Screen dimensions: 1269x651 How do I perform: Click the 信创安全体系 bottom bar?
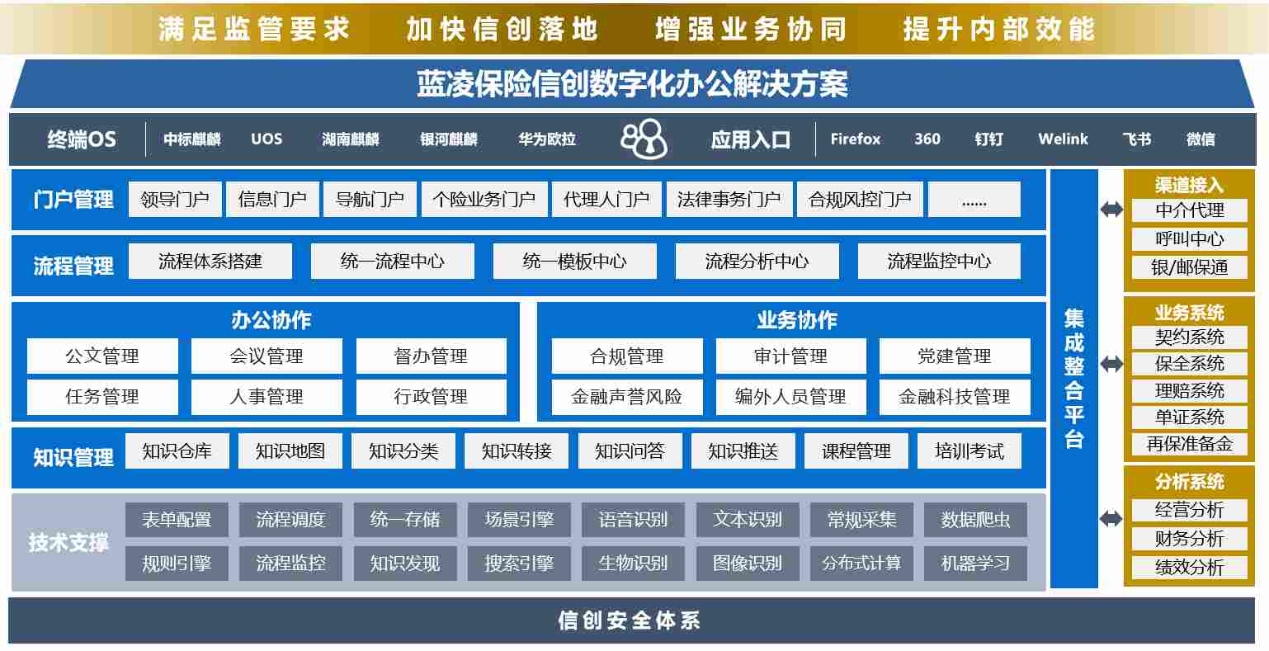pyautogui.click(x=630, y=620)
